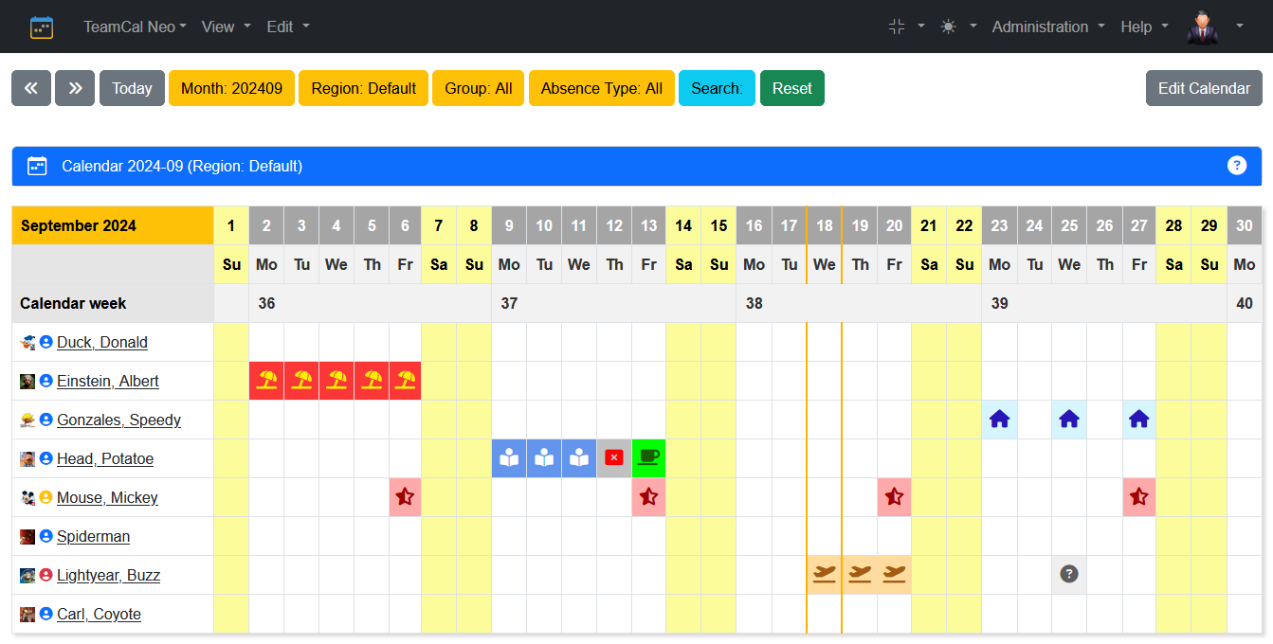Click Einstein's vacation umbrella on September 4
Screen dimensions: 1273x644
(x=336, y=381)
